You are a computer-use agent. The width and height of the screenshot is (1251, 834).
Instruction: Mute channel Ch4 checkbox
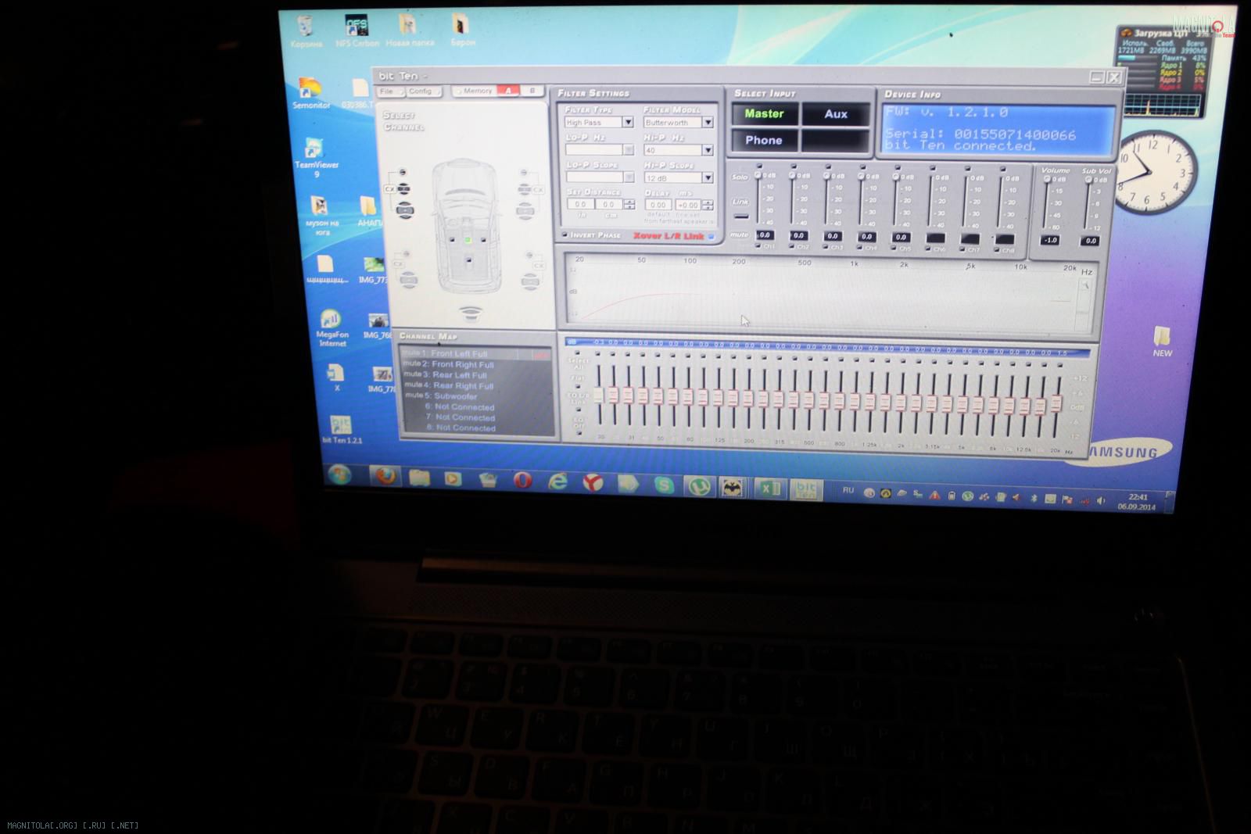861,248
